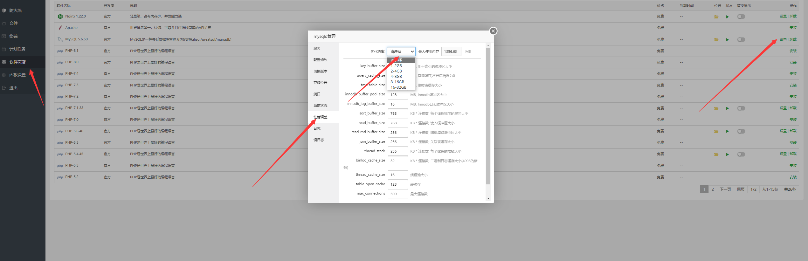Click the 尾页 pagination button
This screenshot has width=808, height=261.
click(x=741, y=189)
